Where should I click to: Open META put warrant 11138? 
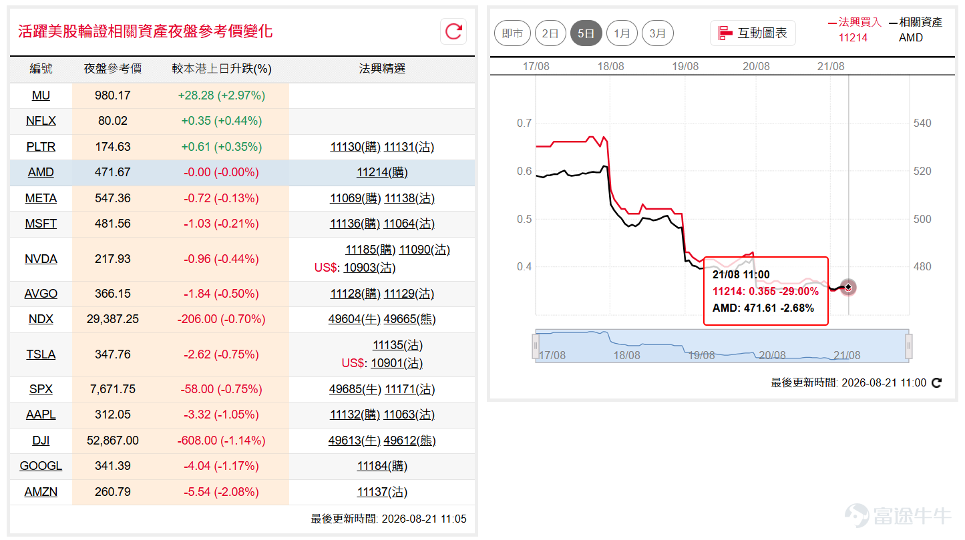pos(409,198)
